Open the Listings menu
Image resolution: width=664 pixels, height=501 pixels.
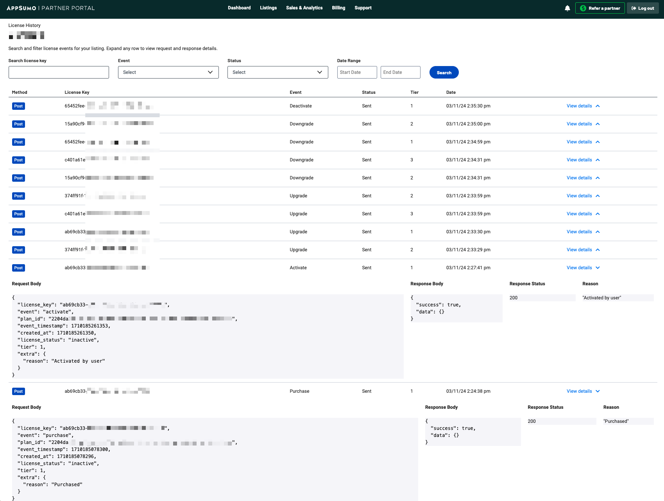268,8
